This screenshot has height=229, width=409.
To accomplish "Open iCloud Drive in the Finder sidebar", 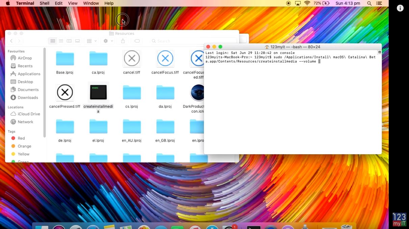I will 29,114.
